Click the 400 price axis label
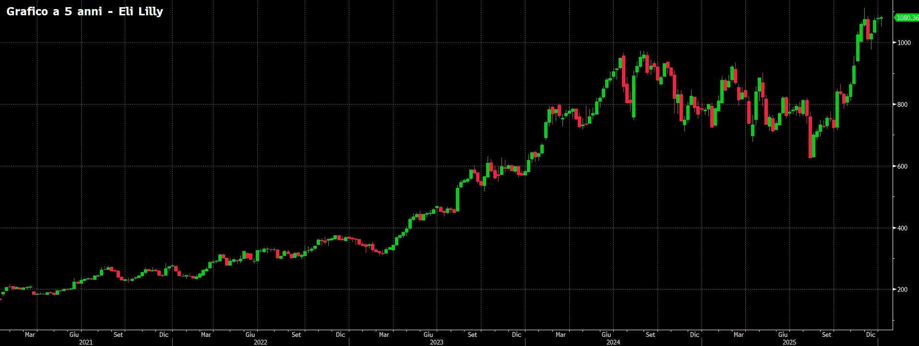This screenshot has width=919, height=346. [902, 228]
